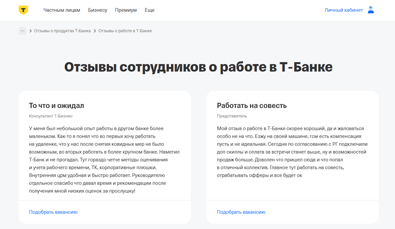Click 'Подобрать вакансию' under 'Работать на совесть'
This screenshot has width=395, height=229.
pyautogui.click(x=241, y=212)
